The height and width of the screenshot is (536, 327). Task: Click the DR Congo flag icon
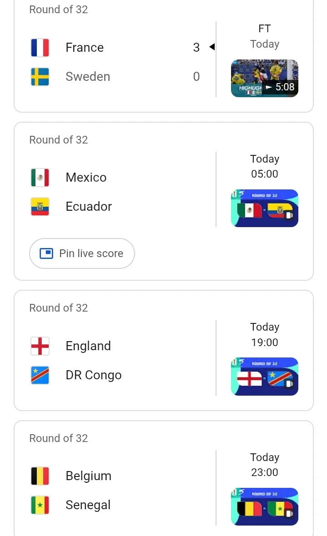[x=40, y=375]
